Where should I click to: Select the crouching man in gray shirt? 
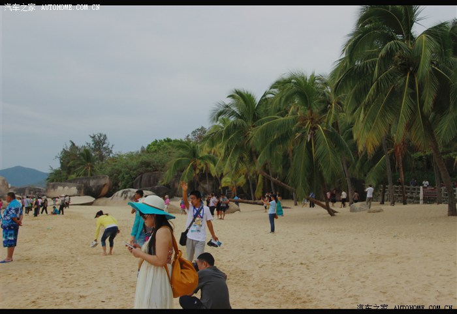coord(208,284)
